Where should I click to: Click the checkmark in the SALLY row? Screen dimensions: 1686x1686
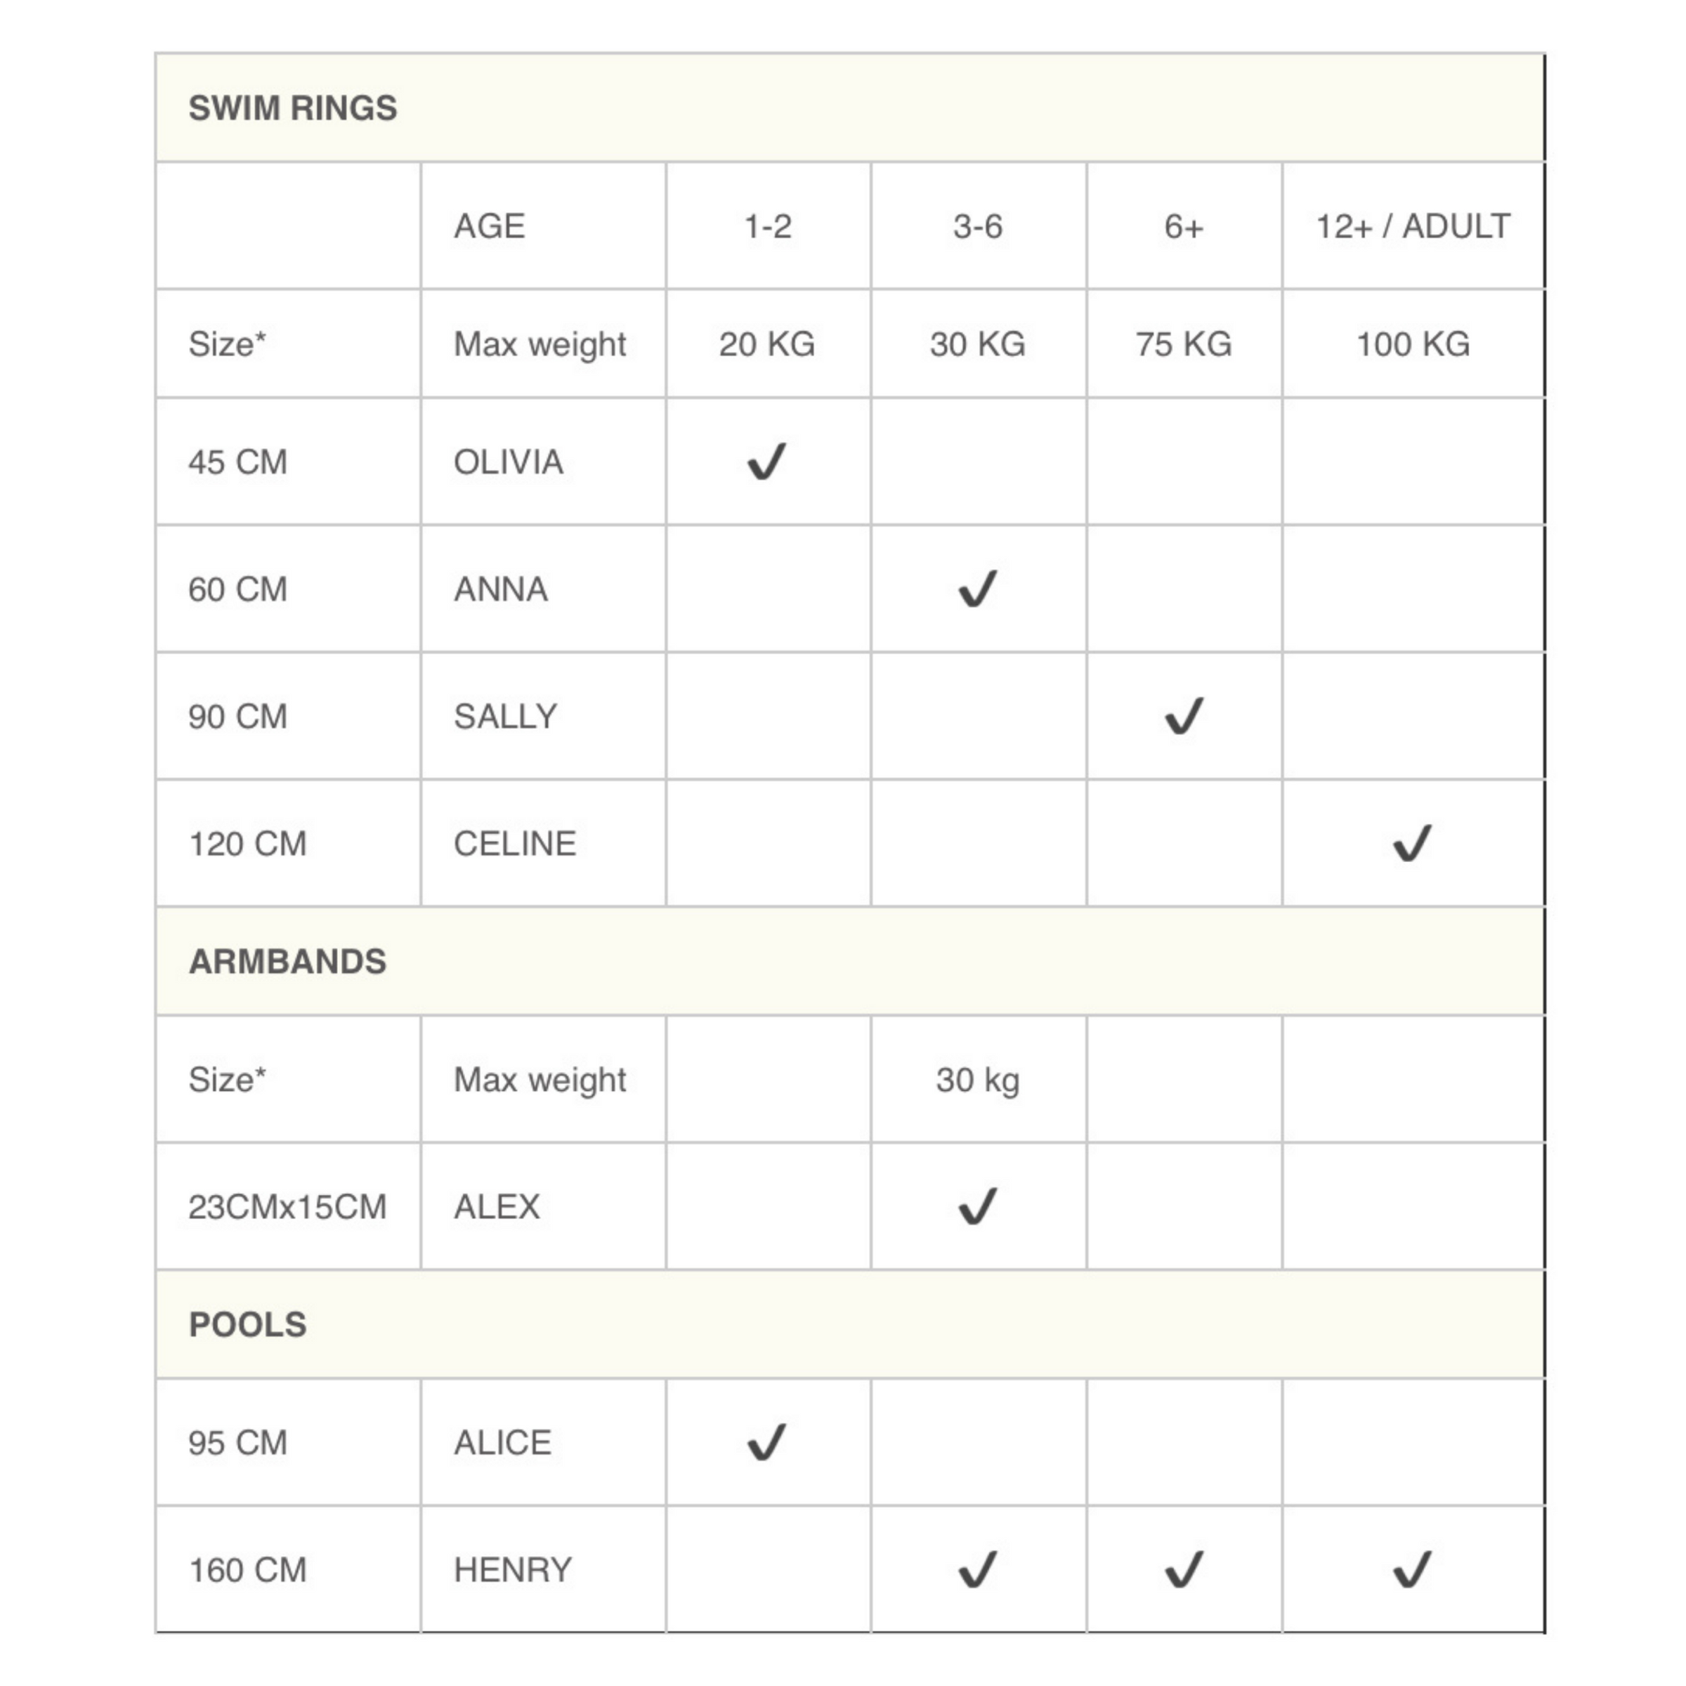1184,717
